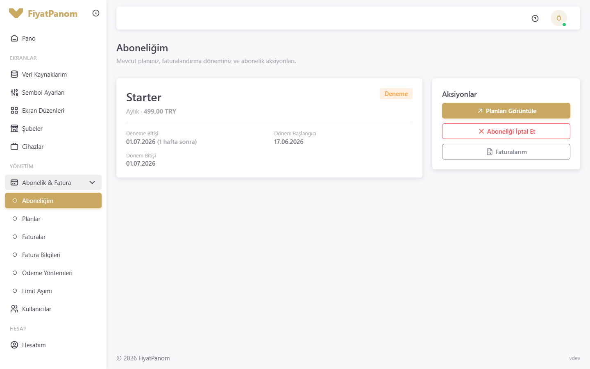Open Veri Kaynaklarım database icon
Image resolution: width=590 pixels, height=369 pixels.
click(x=14, y=74)
